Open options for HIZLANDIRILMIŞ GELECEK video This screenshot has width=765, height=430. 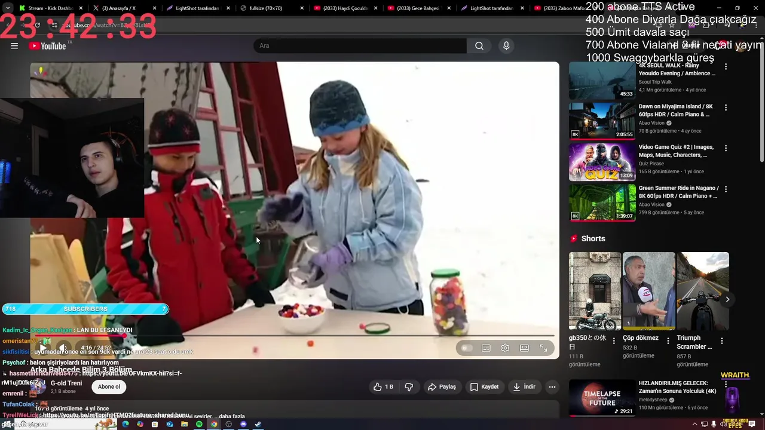726,385
